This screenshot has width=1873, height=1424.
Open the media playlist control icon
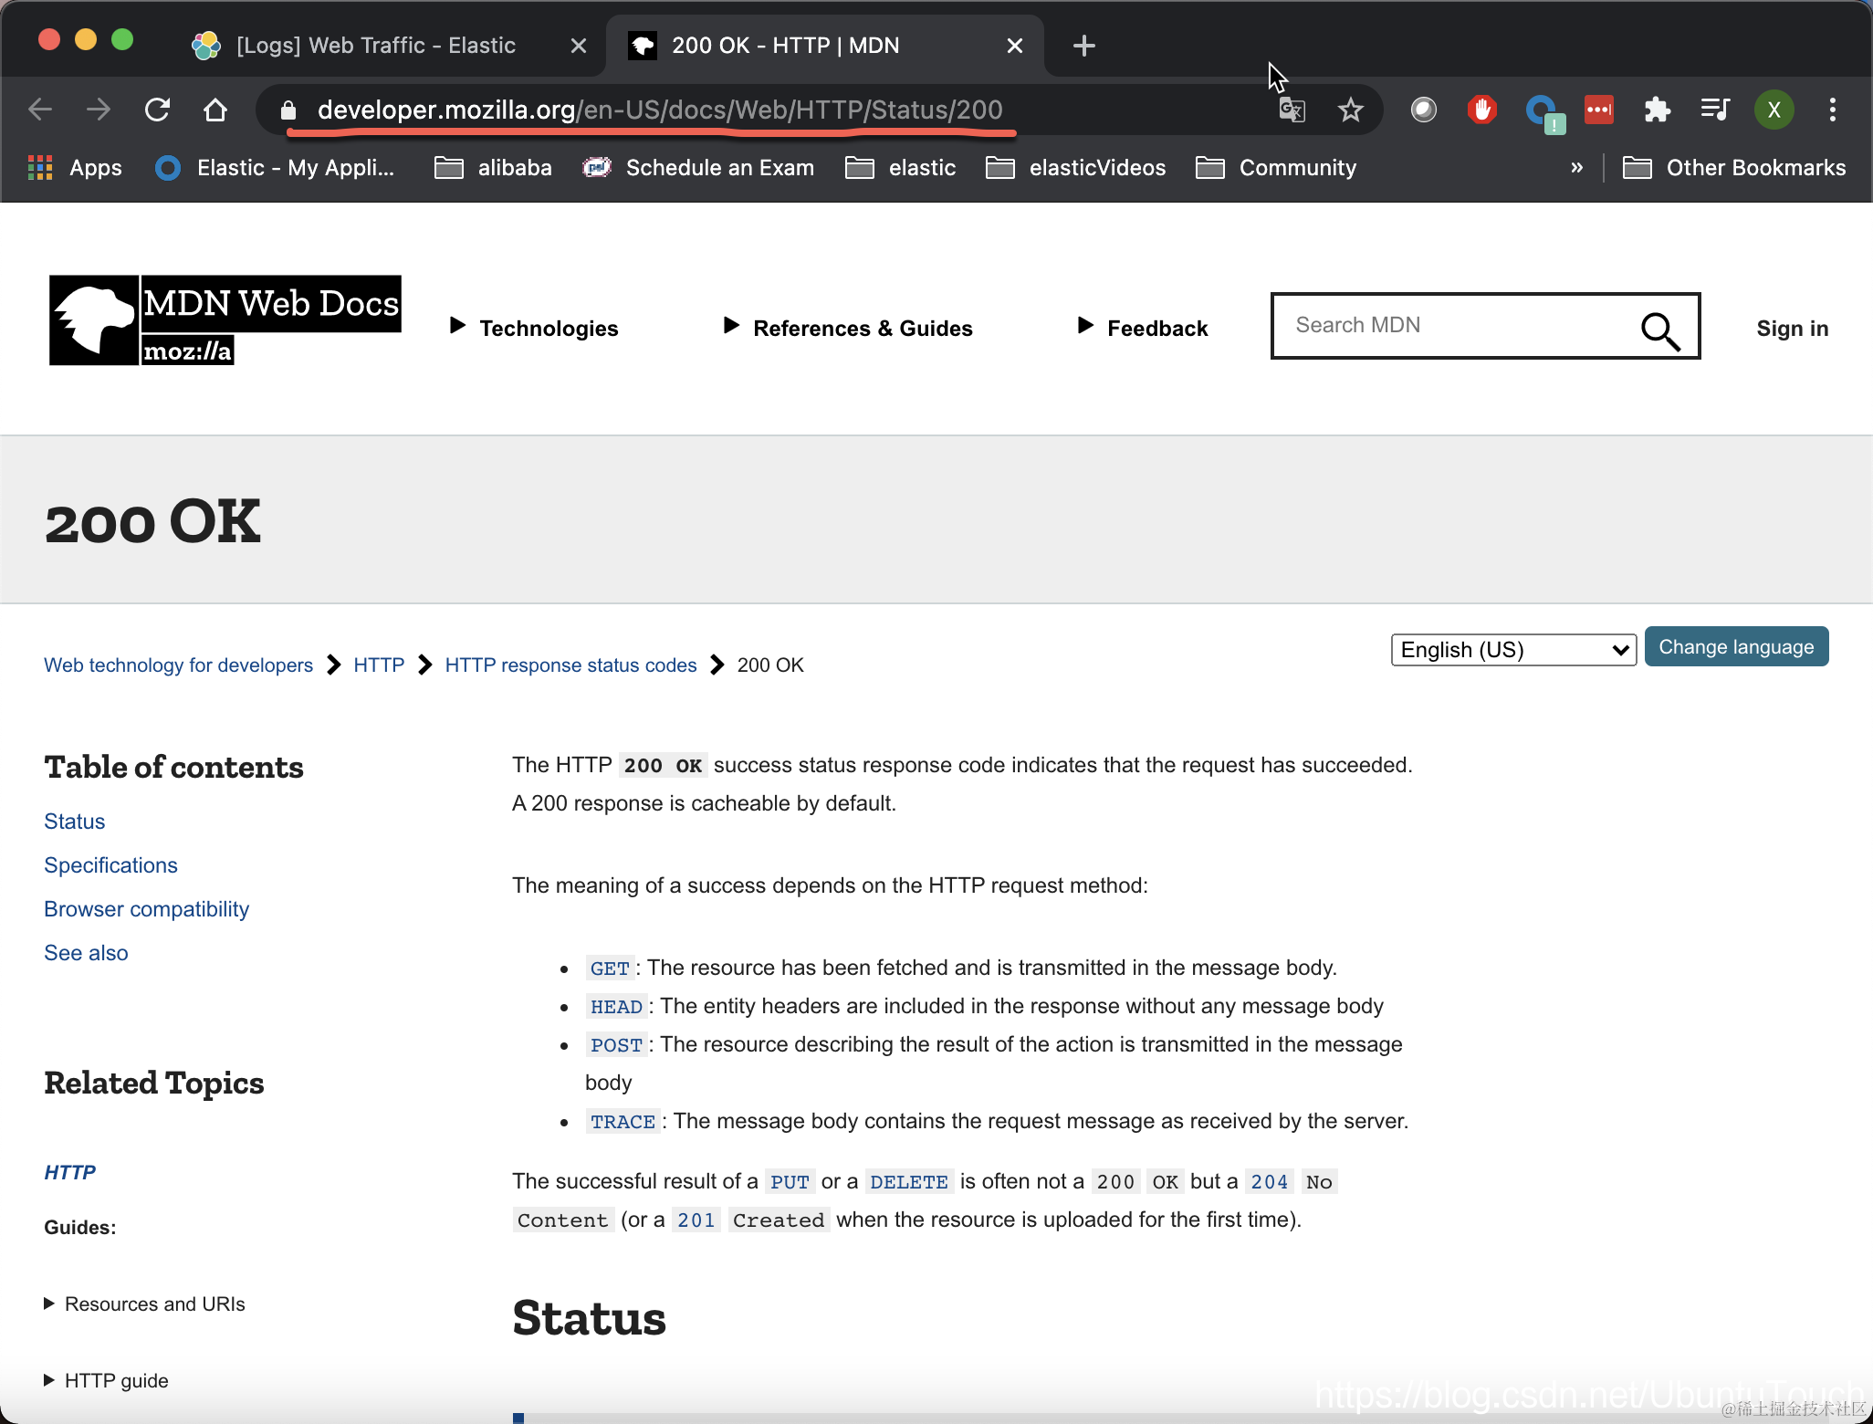pyautogui.click(x=1715, y=110)
